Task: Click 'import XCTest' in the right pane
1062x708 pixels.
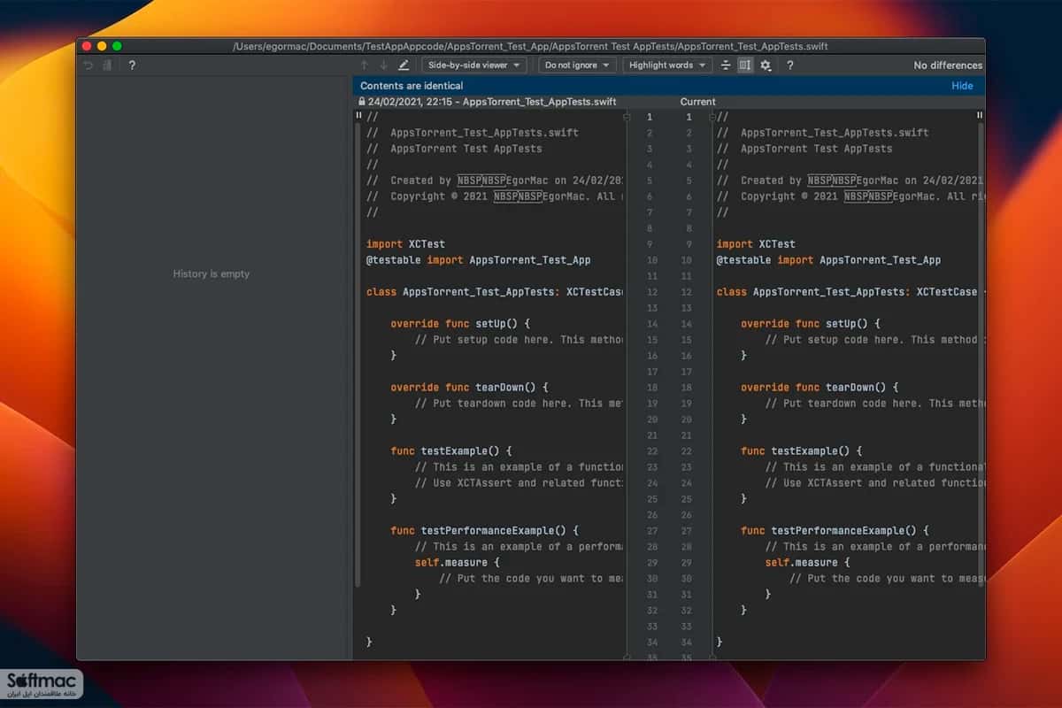Action: (x=756, y=244)
